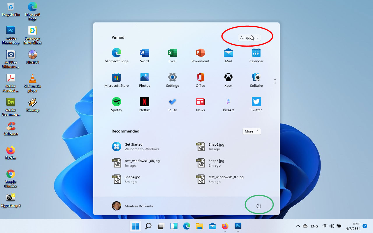
Task: Open the ENG language indicator in the tray
Action: point(314,226)
